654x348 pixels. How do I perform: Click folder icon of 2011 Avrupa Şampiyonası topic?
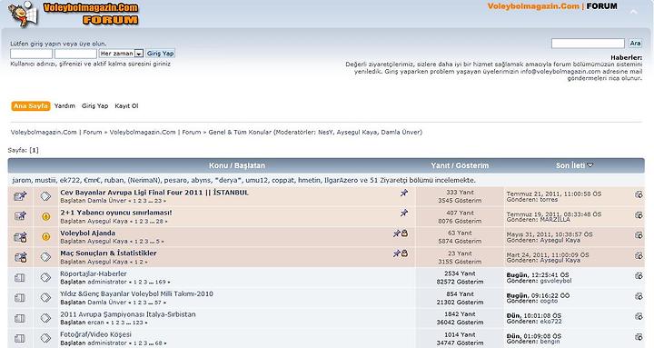20,318
